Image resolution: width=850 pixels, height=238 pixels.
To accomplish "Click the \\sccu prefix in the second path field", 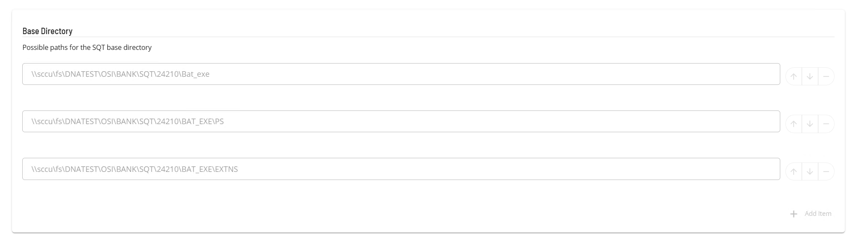I will (41, 122).
